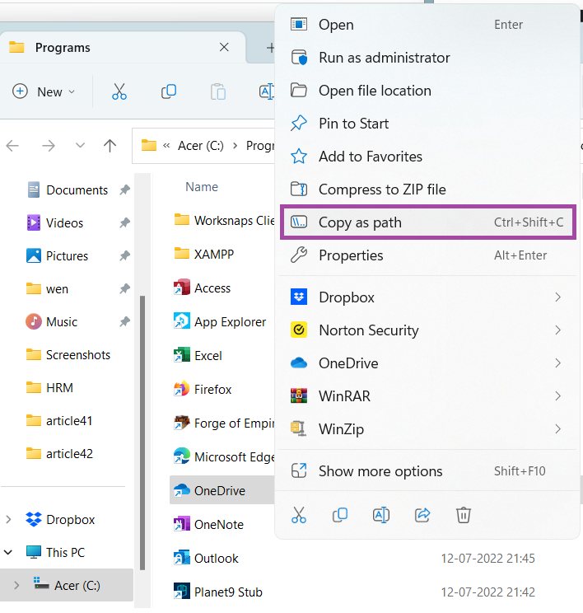Expand the Dropbox submenu arrow

coord(557,297)
